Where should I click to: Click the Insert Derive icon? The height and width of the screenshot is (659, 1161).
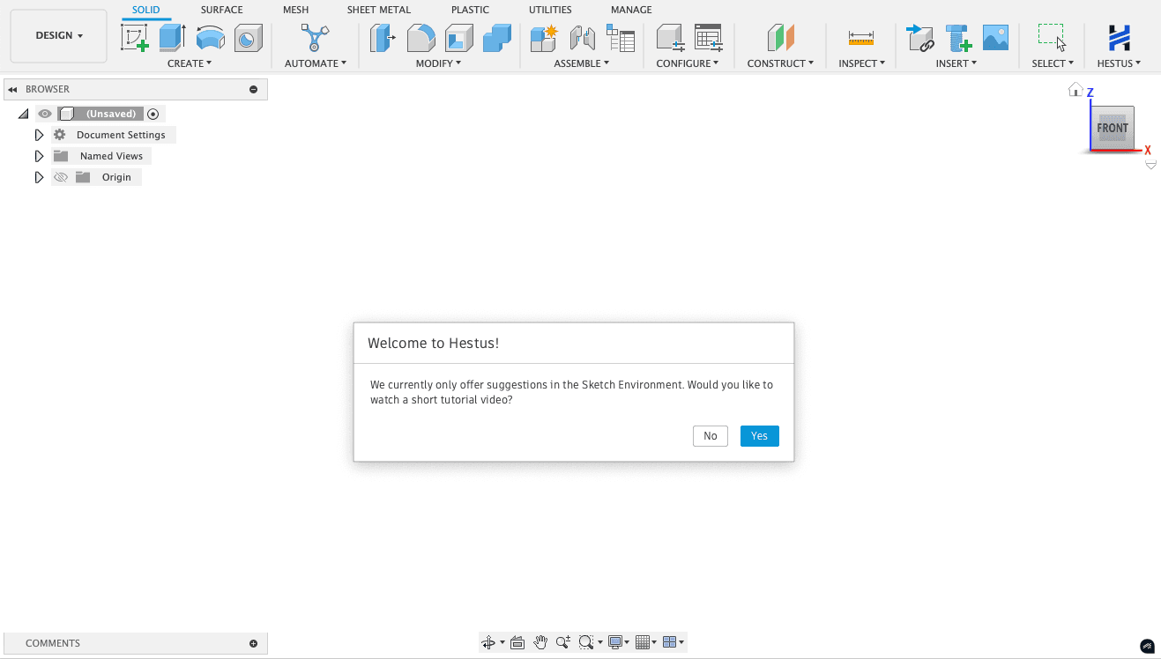pyautogui.click(x=919, y=38)
